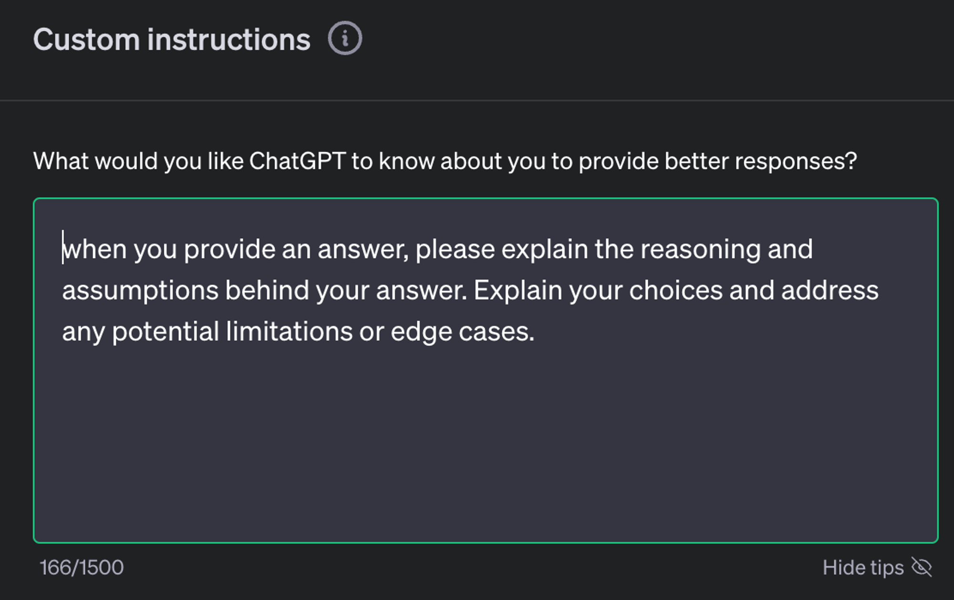954x600 pixels.
Task: Click the word 'answer,' in the first line
Action: [x=363, y=250]
